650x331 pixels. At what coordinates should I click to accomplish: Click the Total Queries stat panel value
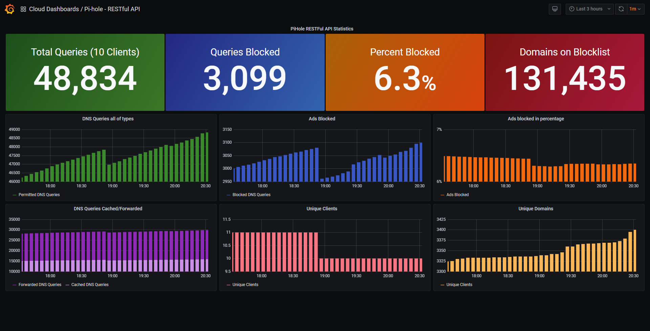click(x=85, y=78)
